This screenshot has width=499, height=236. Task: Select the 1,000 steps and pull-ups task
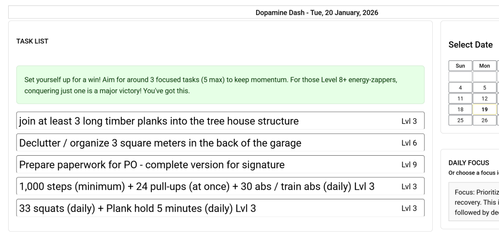point(203,186)
